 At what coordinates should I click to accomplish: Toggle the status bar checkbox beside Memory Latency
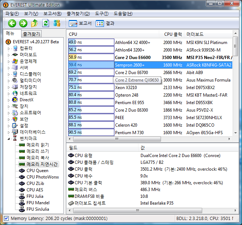(x=6, y=218)
